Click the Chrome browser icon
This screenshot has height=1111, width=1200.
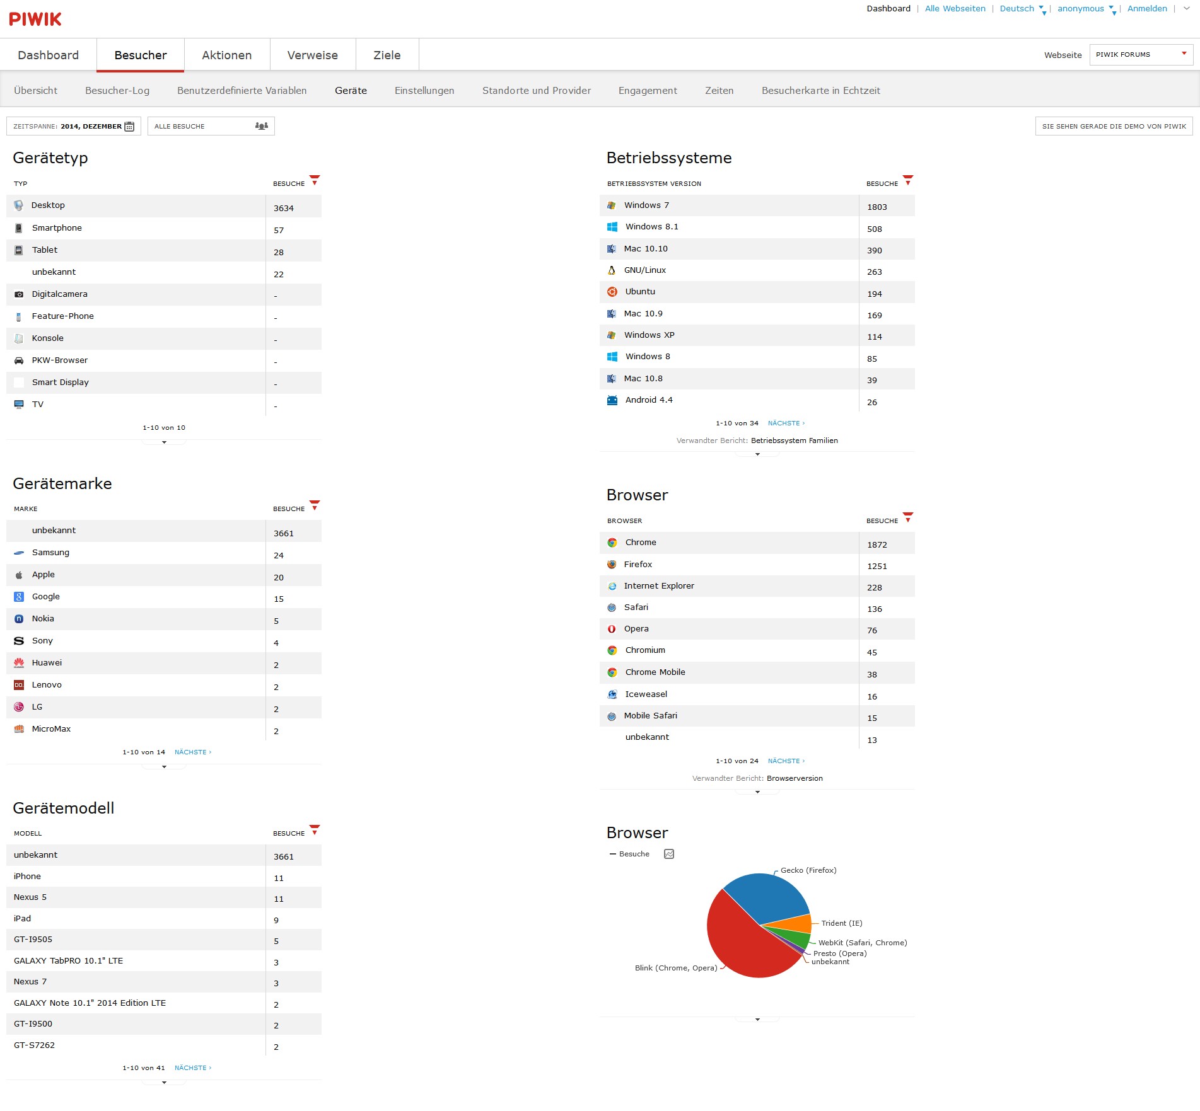pos(612,543)
